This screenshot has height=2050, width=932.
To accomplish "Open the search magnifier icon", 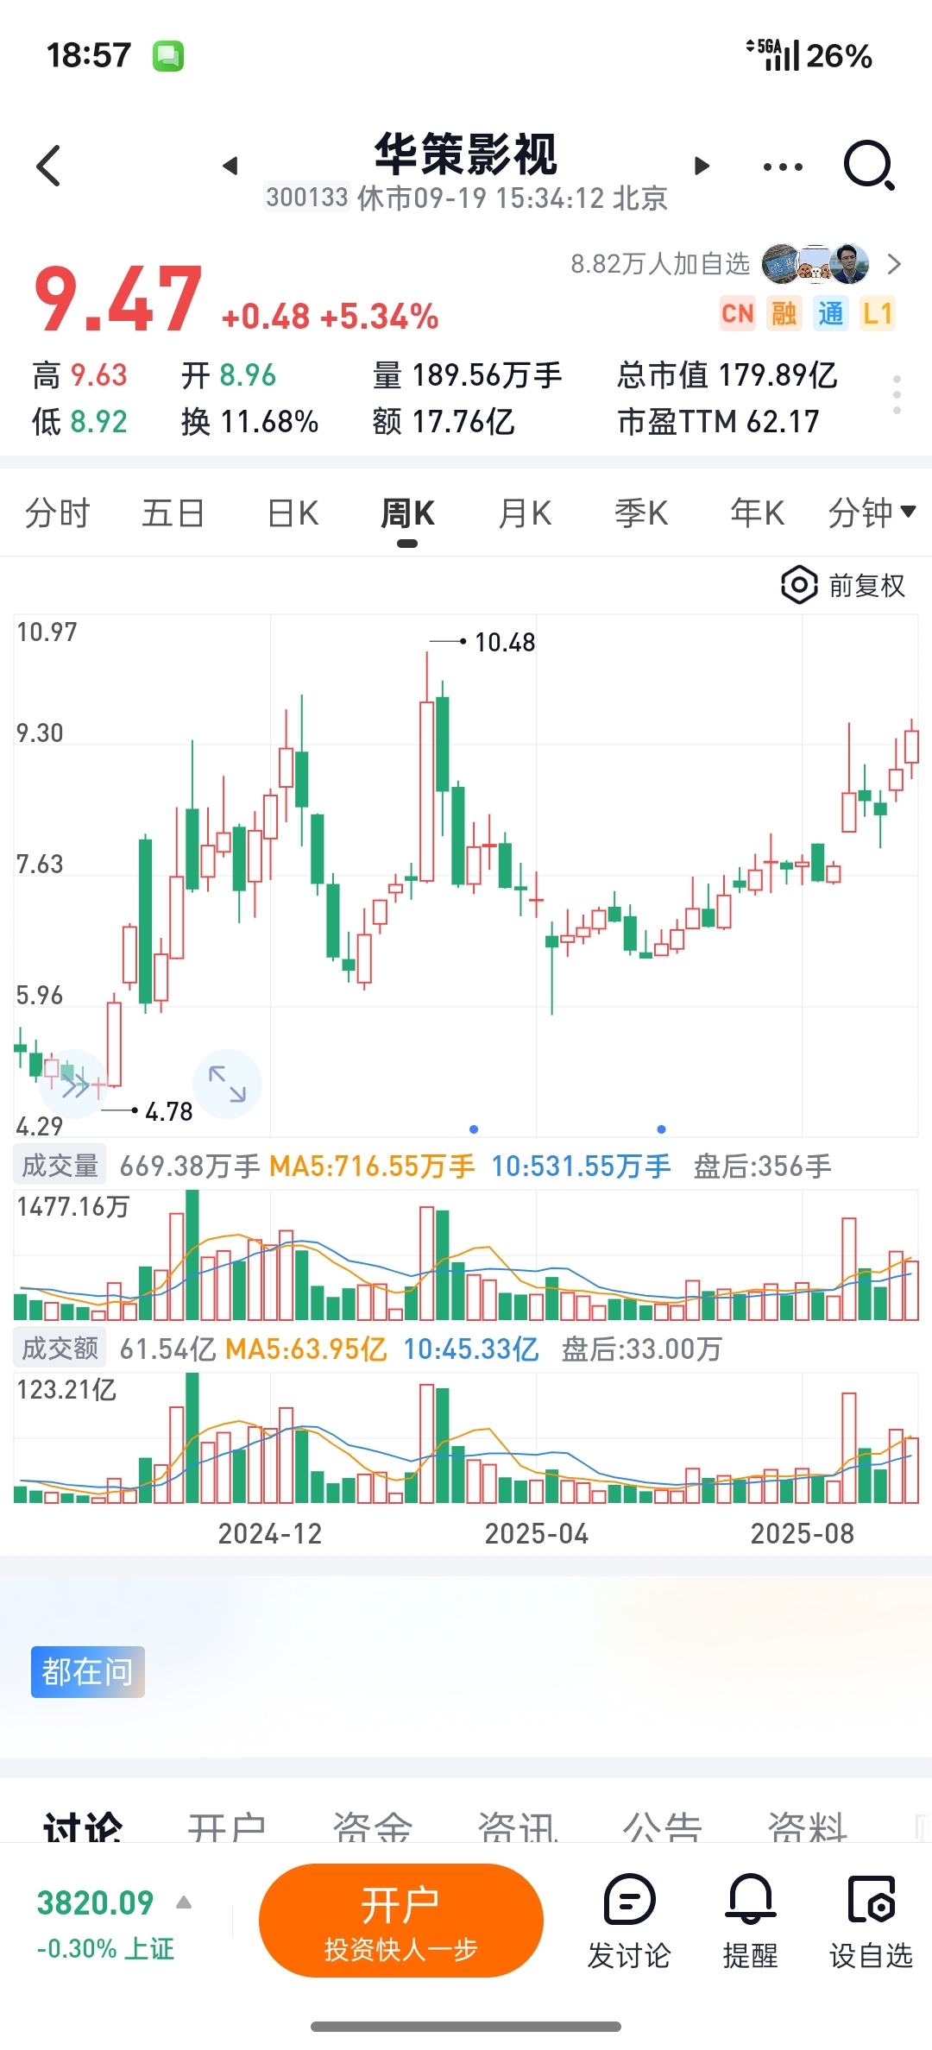I will (x=869, y=165).
